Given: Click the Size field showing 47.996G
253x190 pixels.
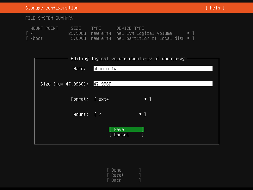Looking at the screenshot, I should (x=153, y=84).
